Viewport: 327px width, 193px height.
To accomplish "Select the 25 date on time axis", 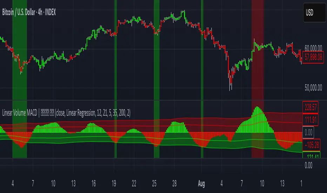I will coord(154,184).
